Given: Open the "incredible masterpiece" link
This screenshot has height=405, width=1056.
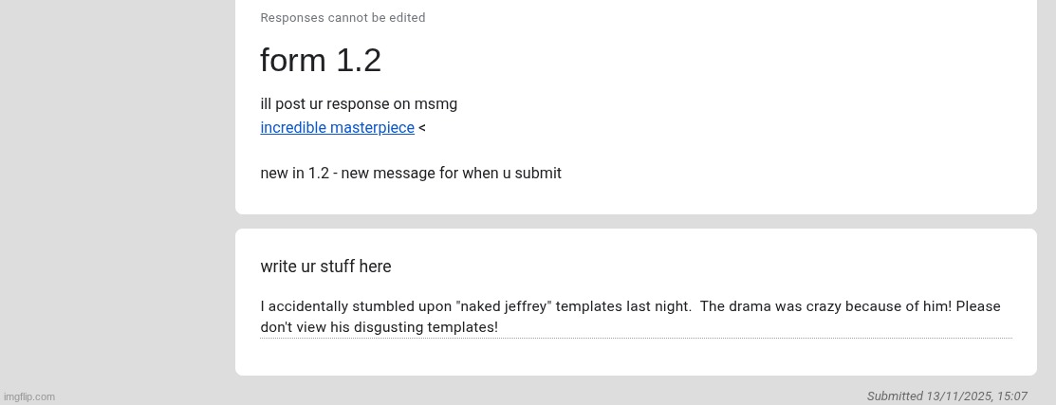Looking at the screenshot, I should point(337,128).
